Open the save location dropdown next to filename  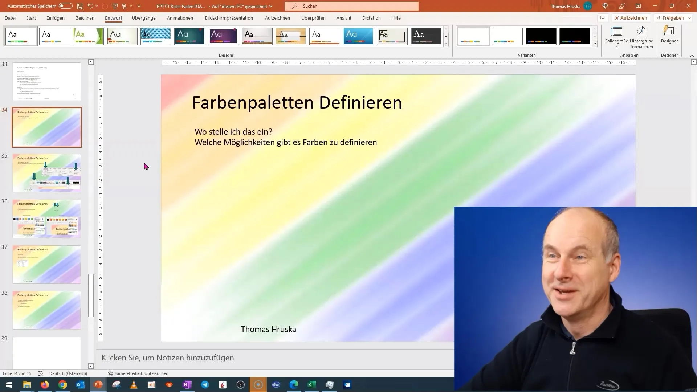coord(271,6)
